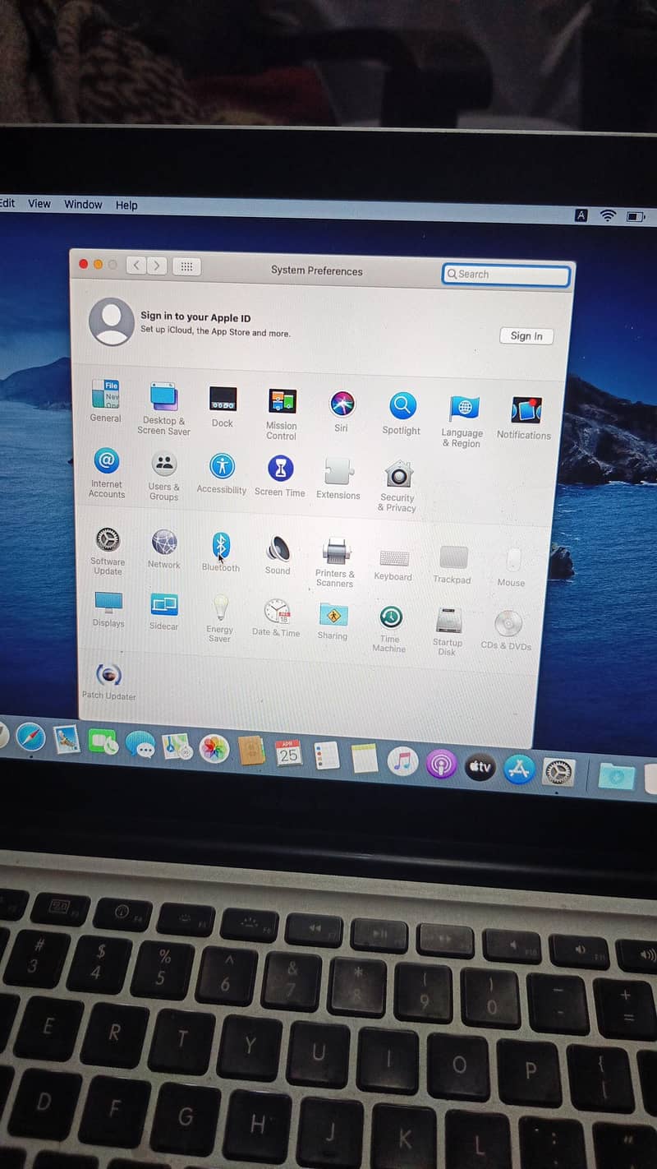The image size is (657, 1169).
Task: Open the Help menu
Action: pyautogui.click(x=126, y=205)
